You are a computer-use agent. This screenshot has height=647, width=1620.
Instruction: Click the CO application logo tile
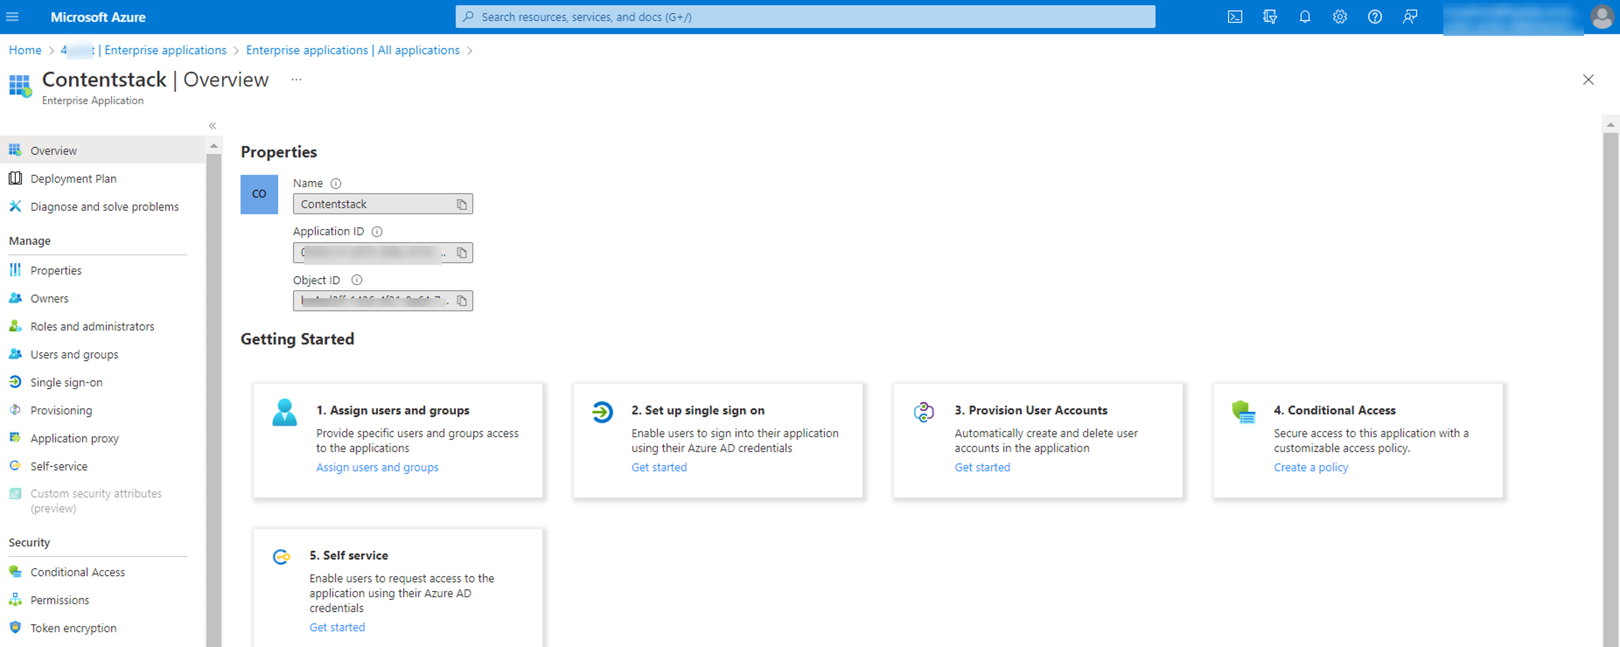click(259, 194)
